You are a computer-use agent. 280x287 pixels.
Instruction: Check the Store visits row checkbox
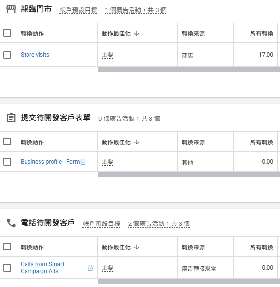pos(7,55)
